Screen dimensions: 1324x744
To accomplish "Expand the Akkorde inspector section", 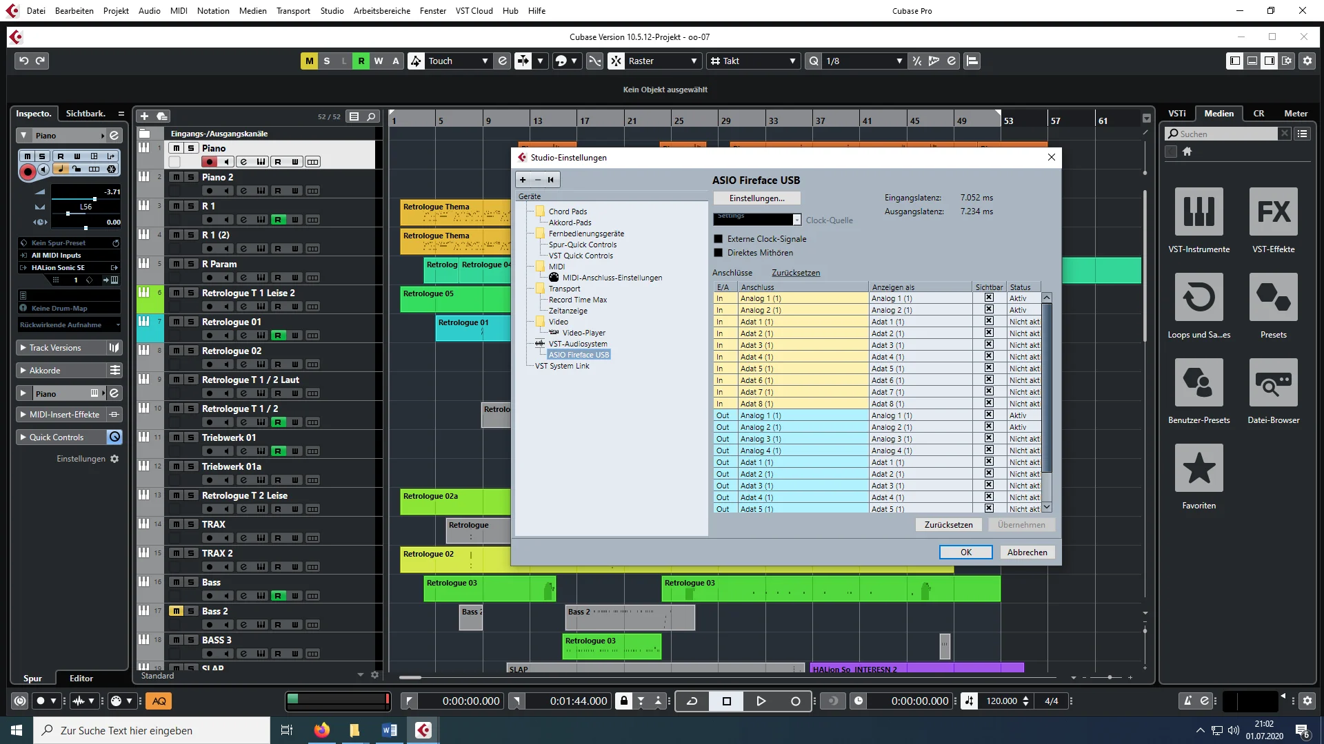I will pyautogui.click(x=23, y=371).
